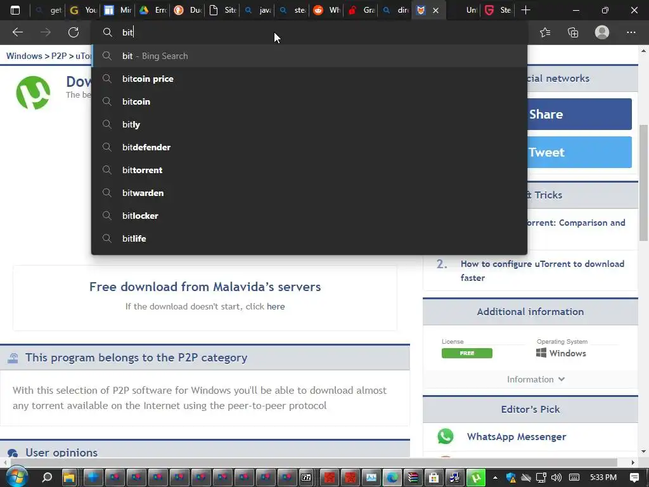Click the 'This program belongs to the P2P category' heading
Viewport: 649px width, 487px height.
pos(136,358)
